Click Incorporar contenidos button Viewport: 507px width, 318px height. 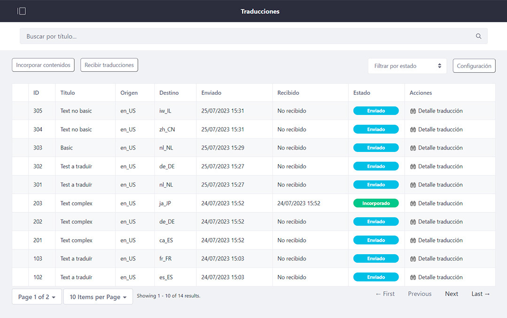(x=43, y=65)
